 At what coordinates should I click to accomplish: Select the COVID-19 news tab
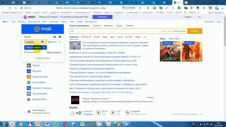coord(86,37)
